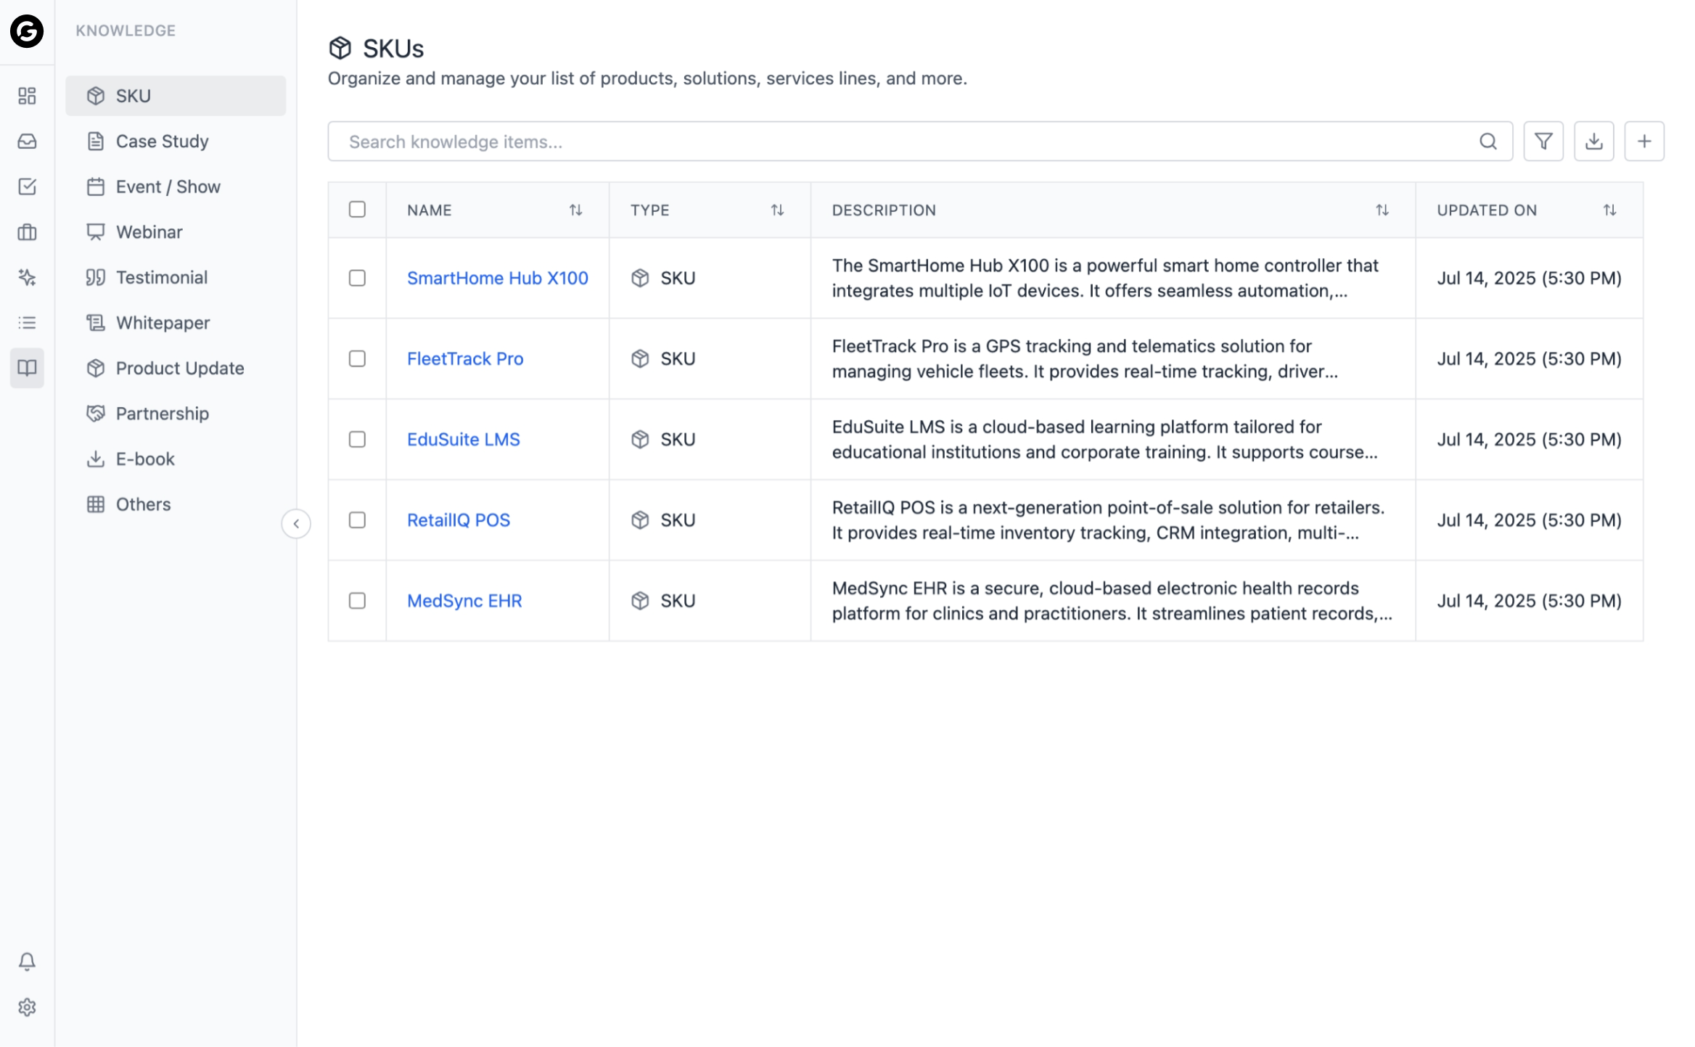Open the inbox icon in left rail

click(27, 141)
